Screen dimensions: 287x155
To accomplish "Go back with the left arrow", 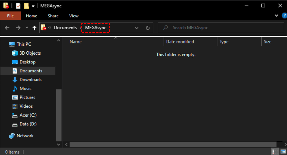I will click(7, 28).
